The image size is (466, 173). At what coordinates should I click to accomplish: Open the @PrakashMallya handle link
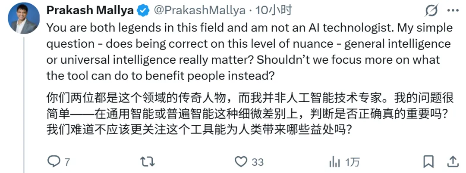(x=199, y=10)
